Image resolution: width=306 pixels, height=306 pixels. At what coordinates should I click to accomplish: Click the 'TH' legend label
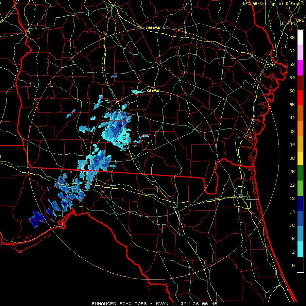[292, 266]
